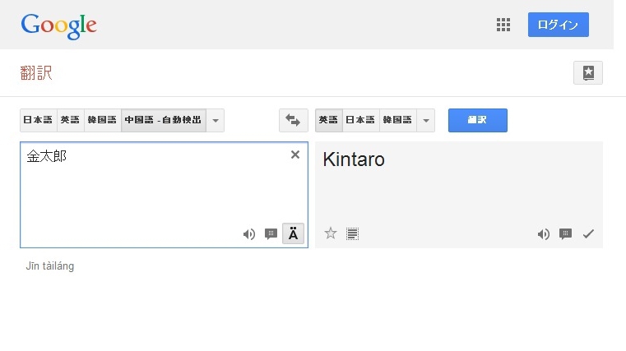This screenshot has height=351, width=626.
Task: Select all translated text icon
Action: [x=353, y=233]
